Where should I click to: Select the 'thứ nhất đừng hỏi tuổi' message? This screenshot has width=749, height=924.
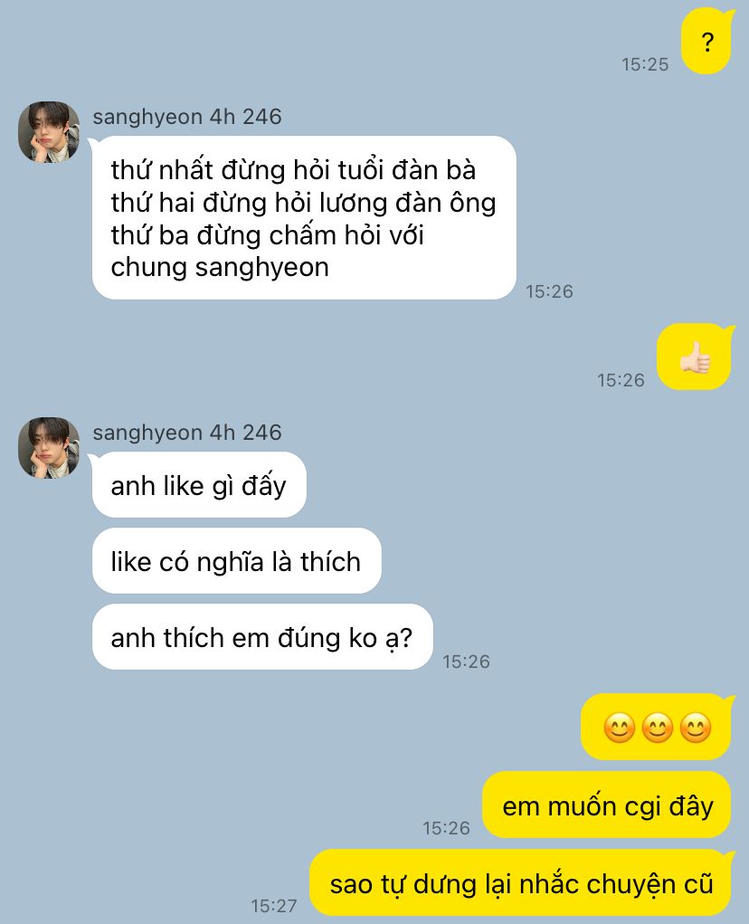[x=304, y=218]
